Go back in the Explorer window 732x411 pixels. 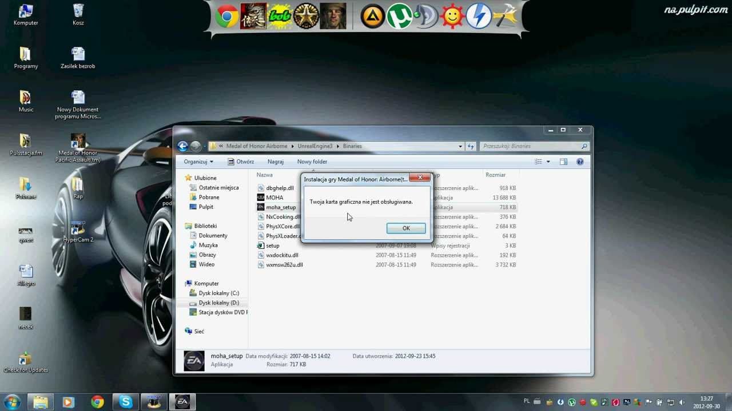tap(182, 146)
